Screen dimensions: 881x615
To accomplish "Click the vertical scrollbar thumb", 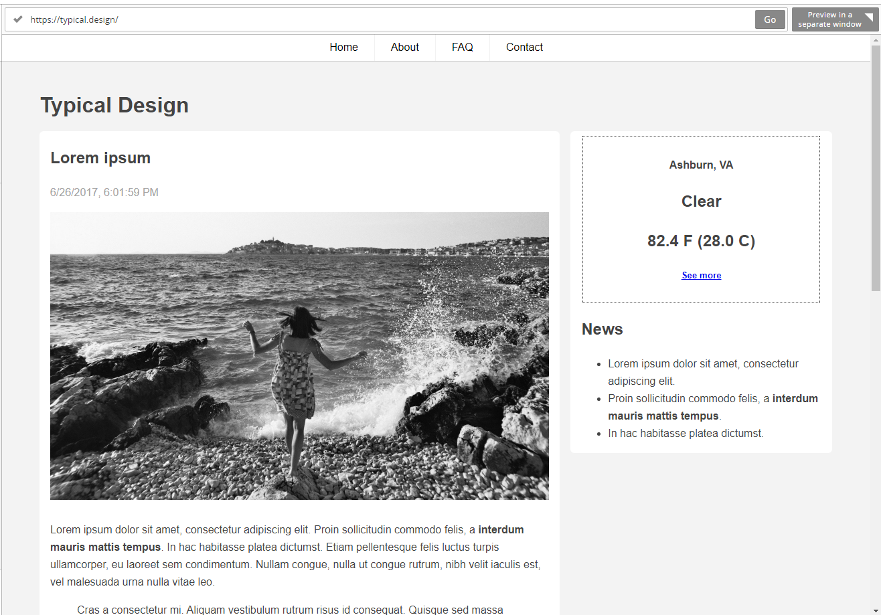I will tap(876, 169).
